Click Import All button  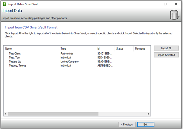[x=166, y=48]
